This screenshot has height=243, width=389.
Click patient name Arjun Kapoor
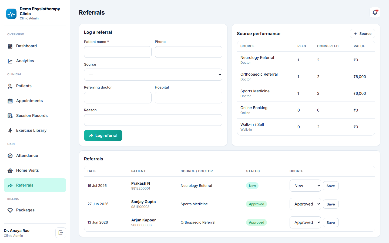(143, 220)
